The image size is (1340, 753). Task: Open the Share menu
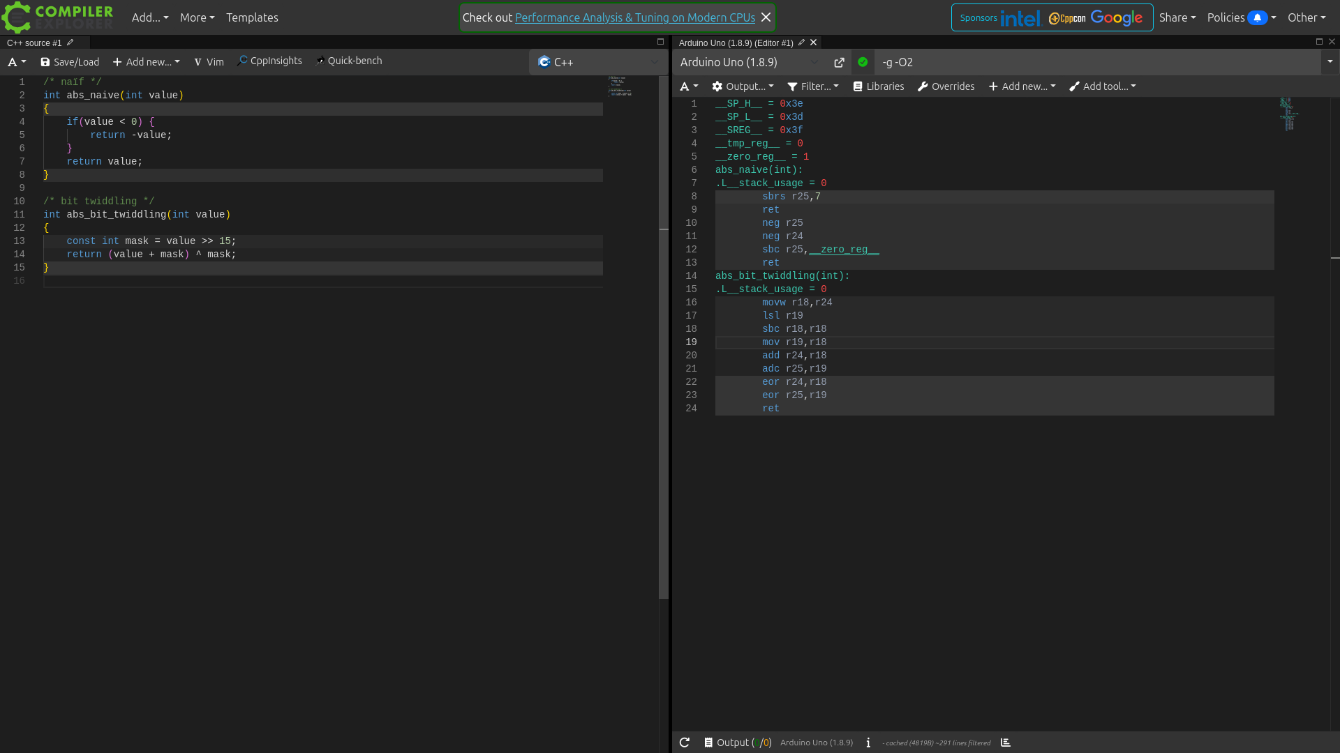pyautogui.click(x=1177, y=17)
